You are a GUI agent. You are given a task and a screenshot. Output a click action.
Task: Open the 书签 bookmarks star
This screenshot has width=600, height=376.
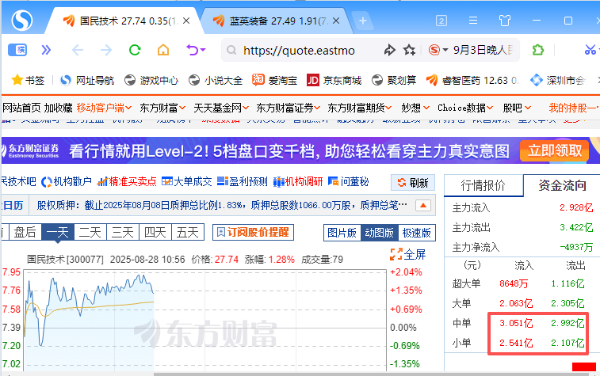click(28, 80)
